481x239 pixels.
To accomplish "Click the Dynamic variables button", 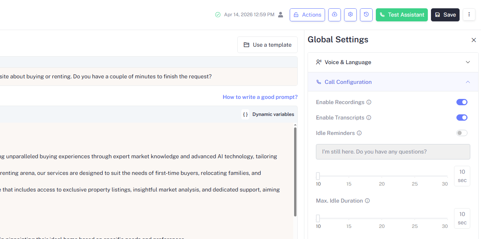I will [268, 114].
